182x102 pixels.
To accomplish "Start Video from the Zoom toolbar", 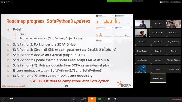I will tap(11, 99).
